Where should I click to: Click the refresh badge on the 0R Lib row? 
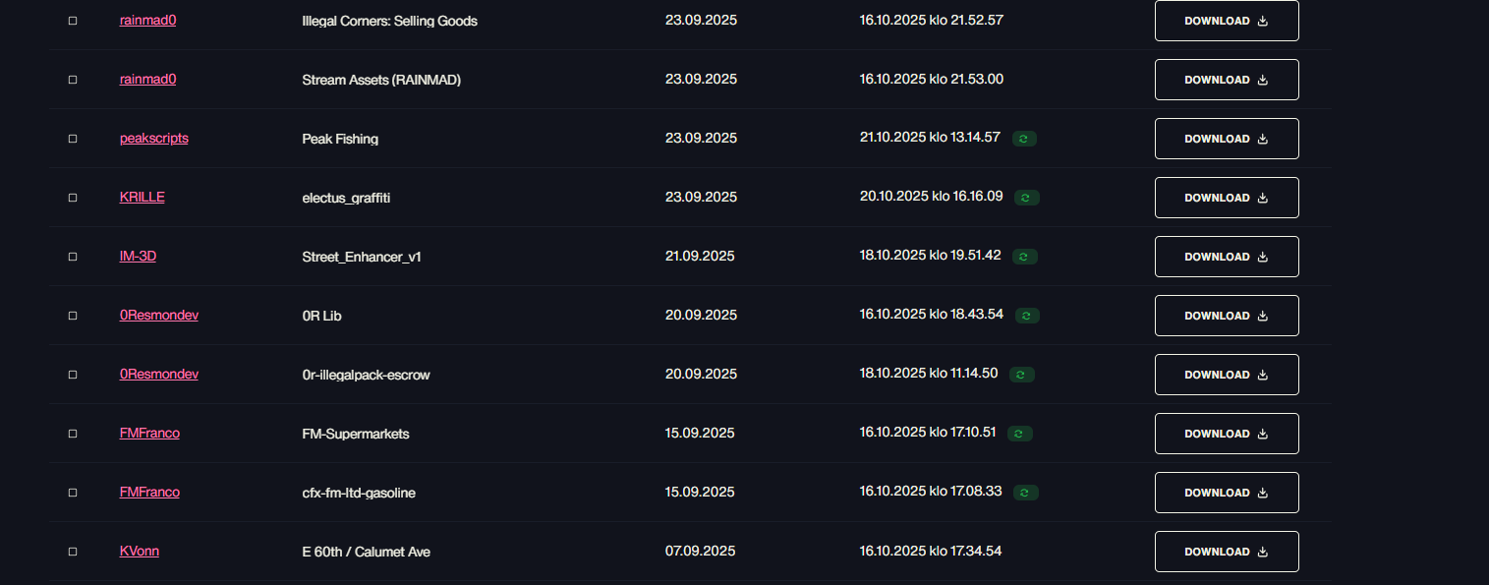1027,316
